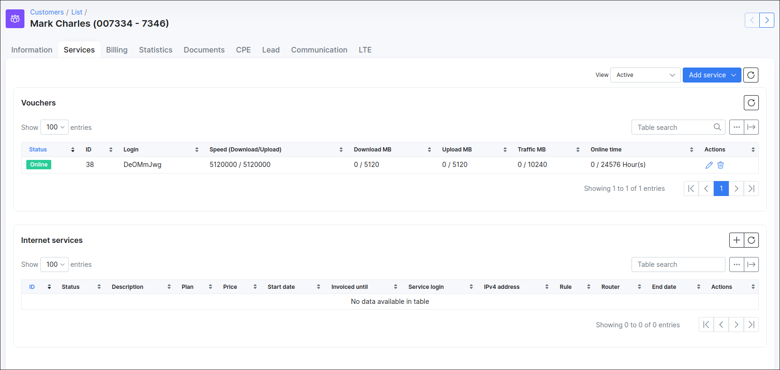The height and width of the screenshot is (370, 780).
Task: Expand the Add service dropdown
Action: (711, 75)
